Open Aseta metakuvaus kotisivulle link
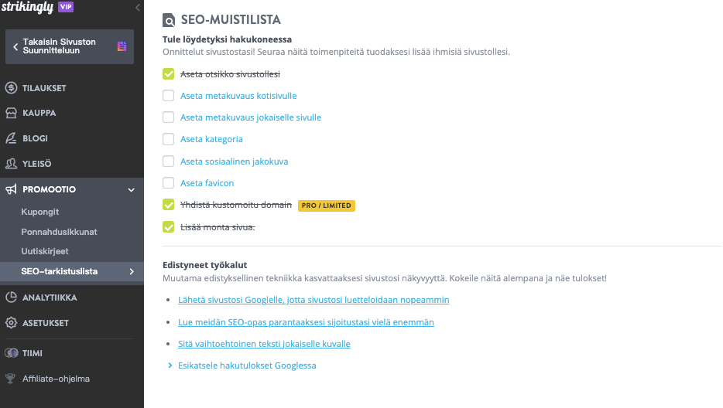This screenshot has width=723, height=408. [x=238, y=96]
